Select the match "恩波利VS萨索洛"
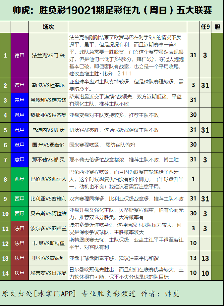 pyautogui.click(x=48, y=100)
